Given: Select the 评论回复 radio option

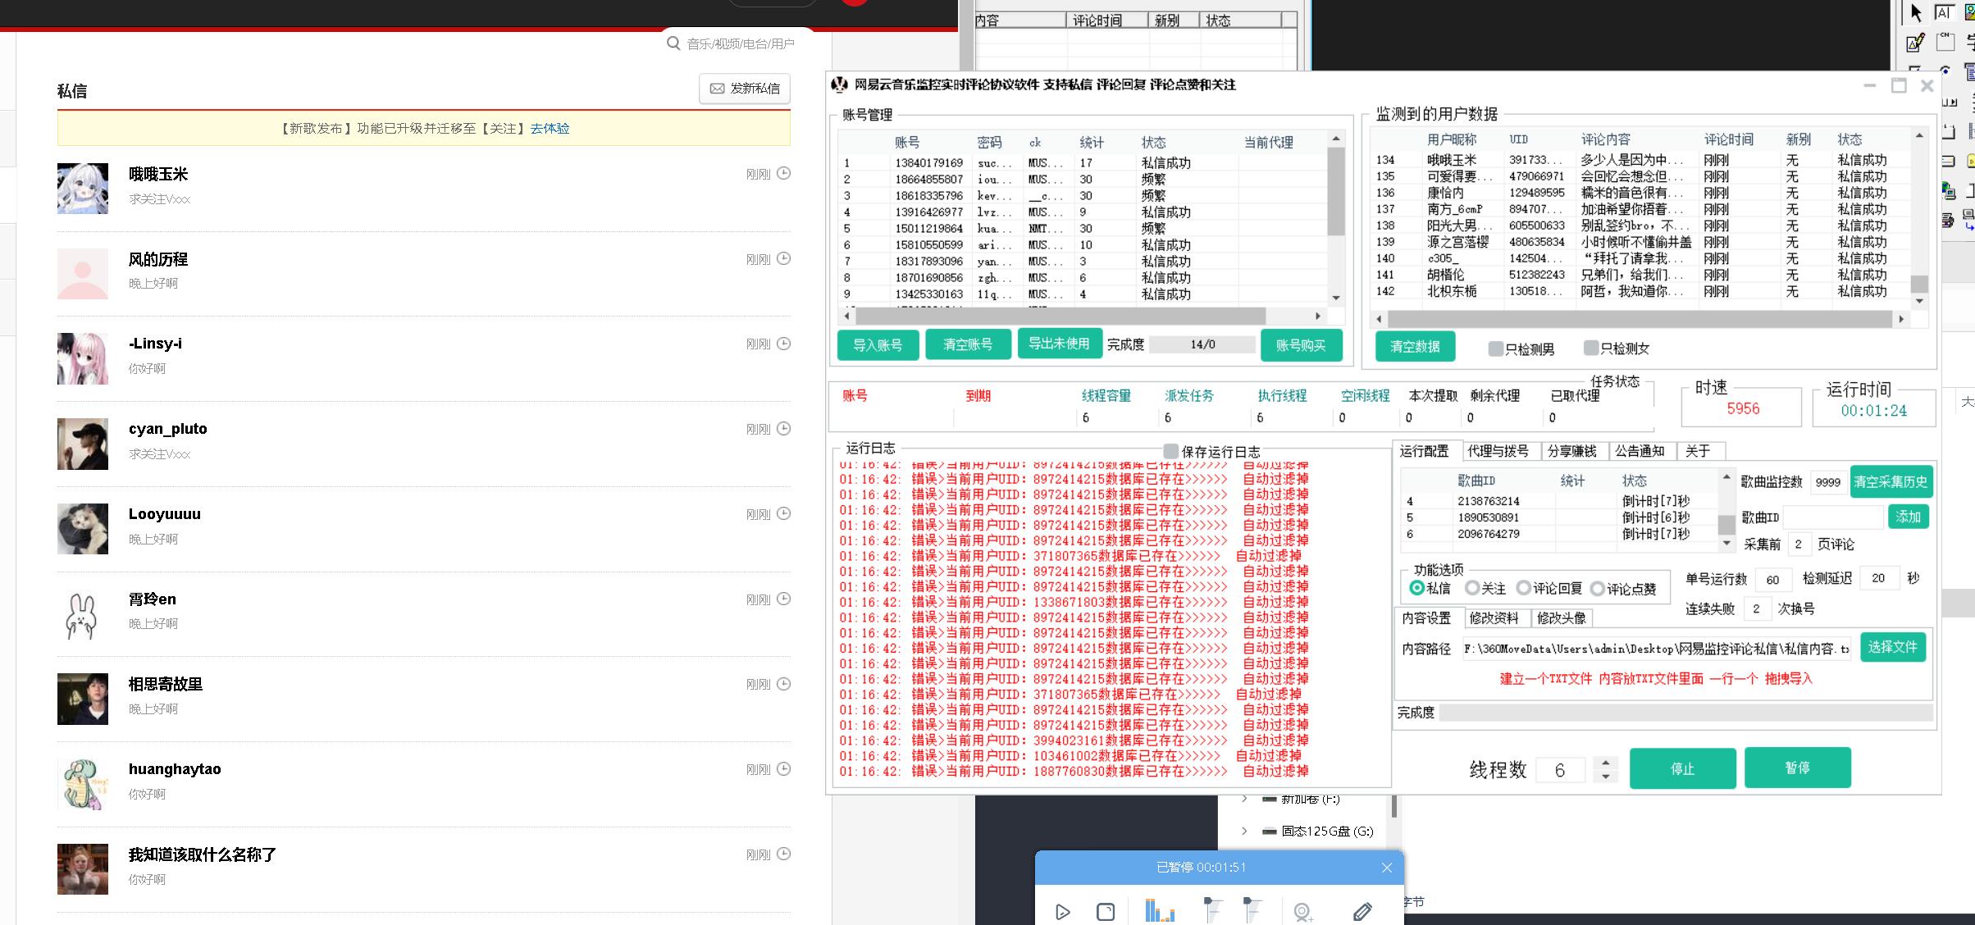Looking at the screenshot, I should click(1523, 588).
